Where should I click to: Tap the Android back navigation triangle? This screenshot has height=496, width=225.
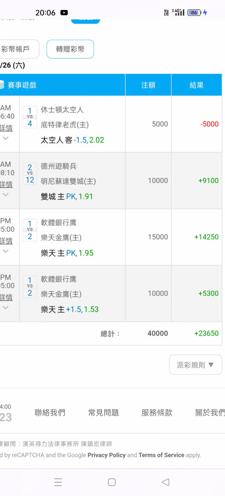(x=166, y=482)
